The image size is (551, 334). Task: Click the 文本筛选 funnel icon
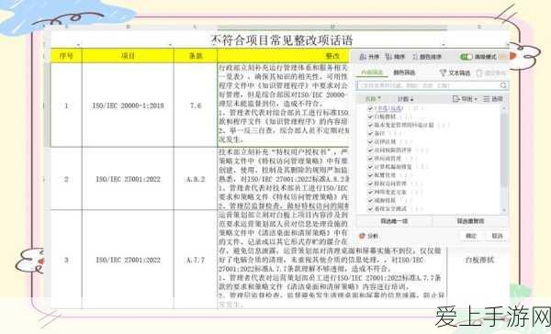(x=443, y=72)
